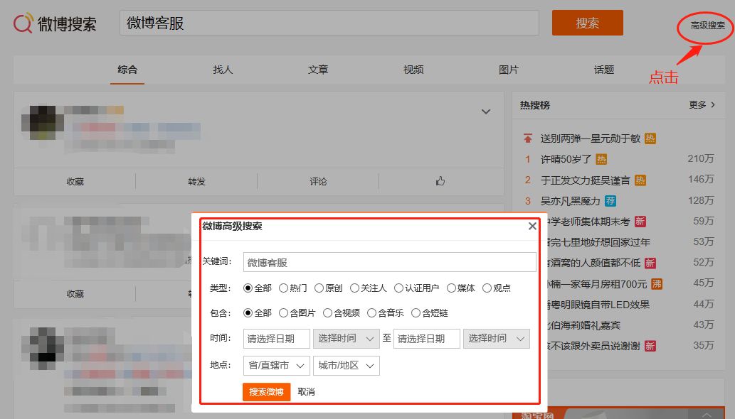Open hot topic ending 人颜值都不低

593,263
